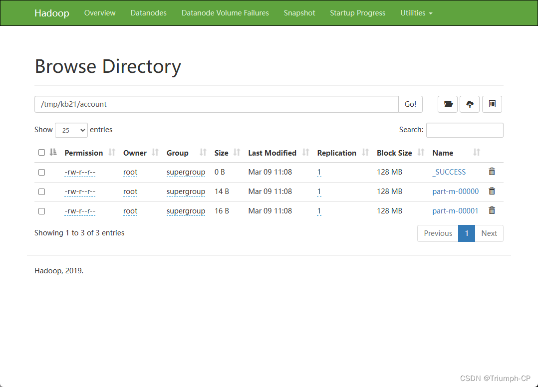
Task: Go to the Datanodes page
Action: pos(149,13)
